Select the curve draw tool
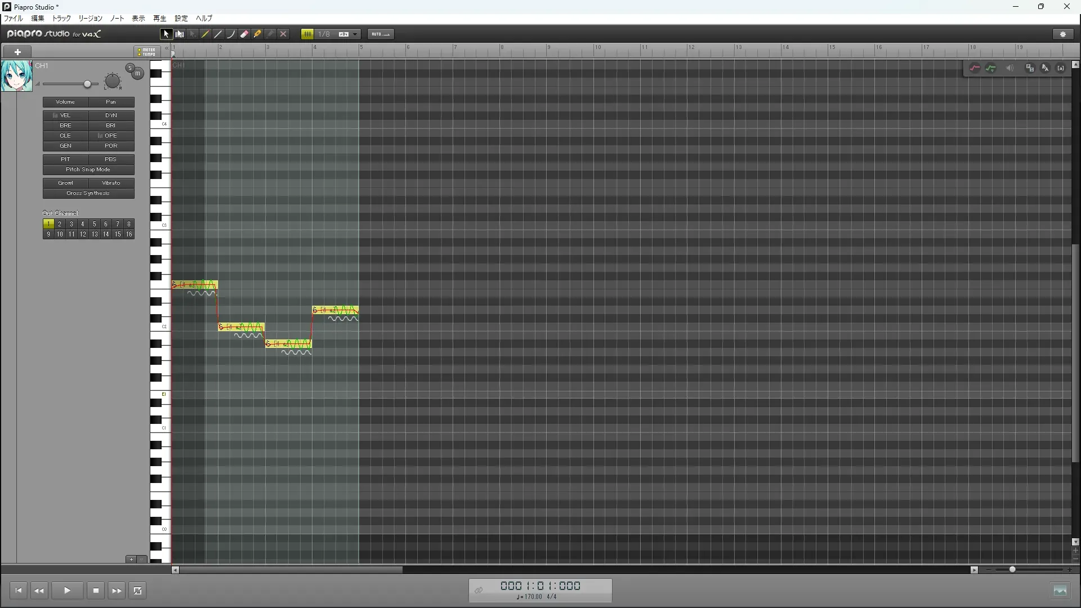 (x=231, y=34)
